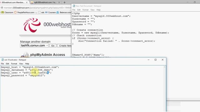Open a new browser tab
Viewport: 200px width, 112px height.
(x=65, y=2)
